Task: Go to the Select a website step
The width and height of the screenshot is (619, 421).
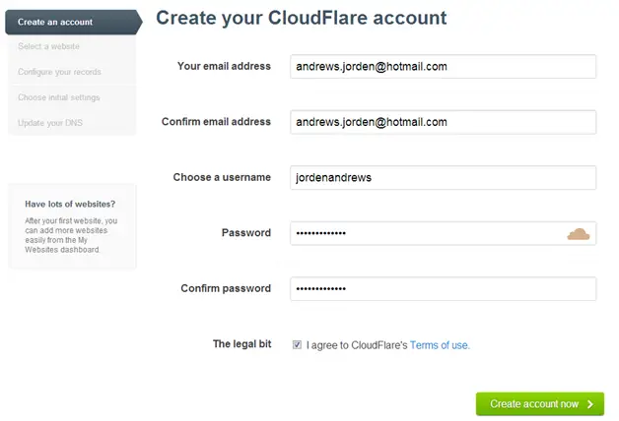Action: (x=48, y=46)
